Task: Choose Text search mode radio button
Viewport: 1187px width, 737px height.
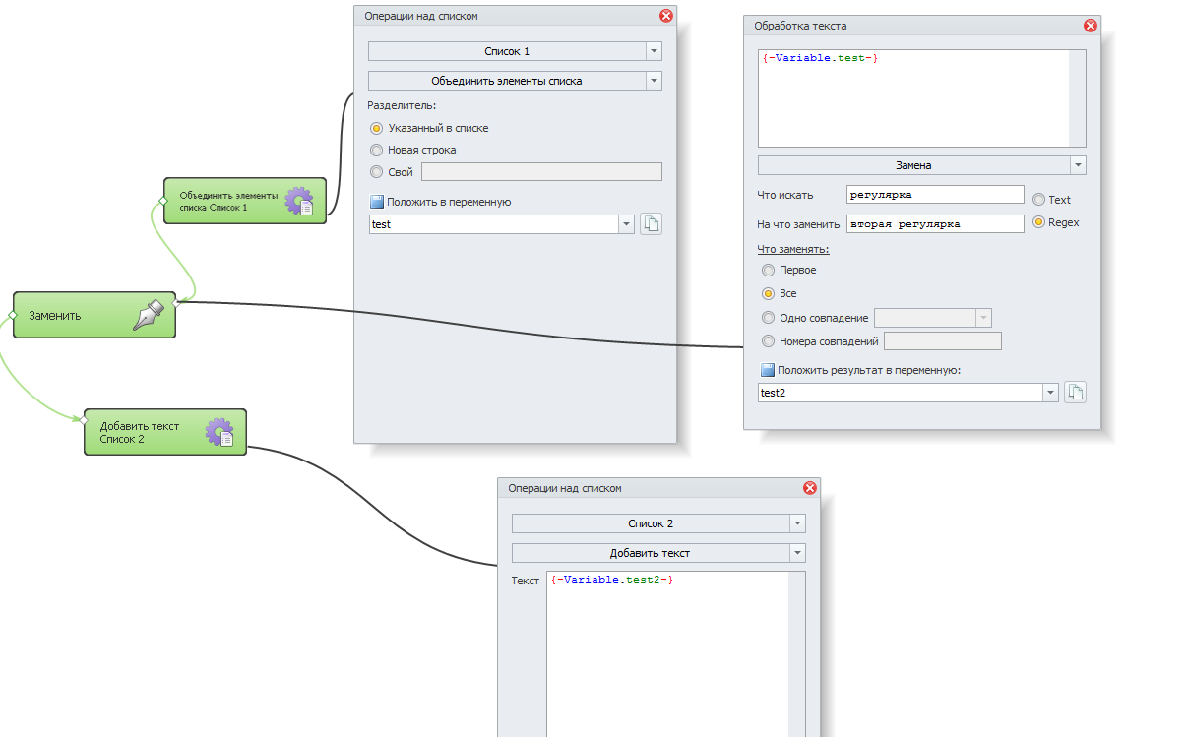Action: click(1038, 200)
